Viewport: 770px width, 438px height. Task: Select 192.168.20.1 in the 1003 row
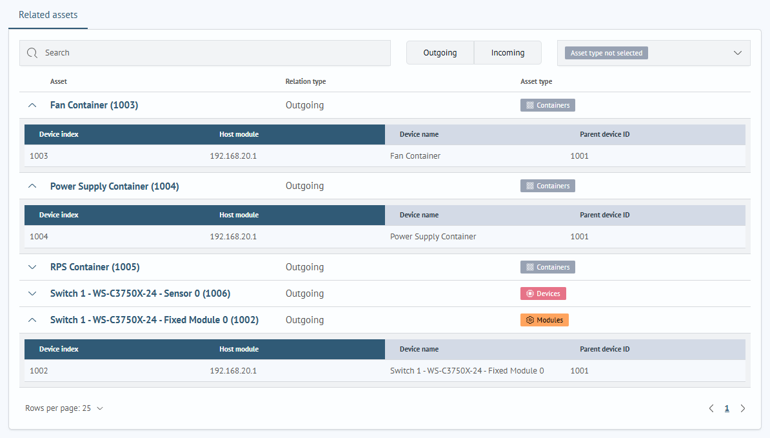[233, 156]
